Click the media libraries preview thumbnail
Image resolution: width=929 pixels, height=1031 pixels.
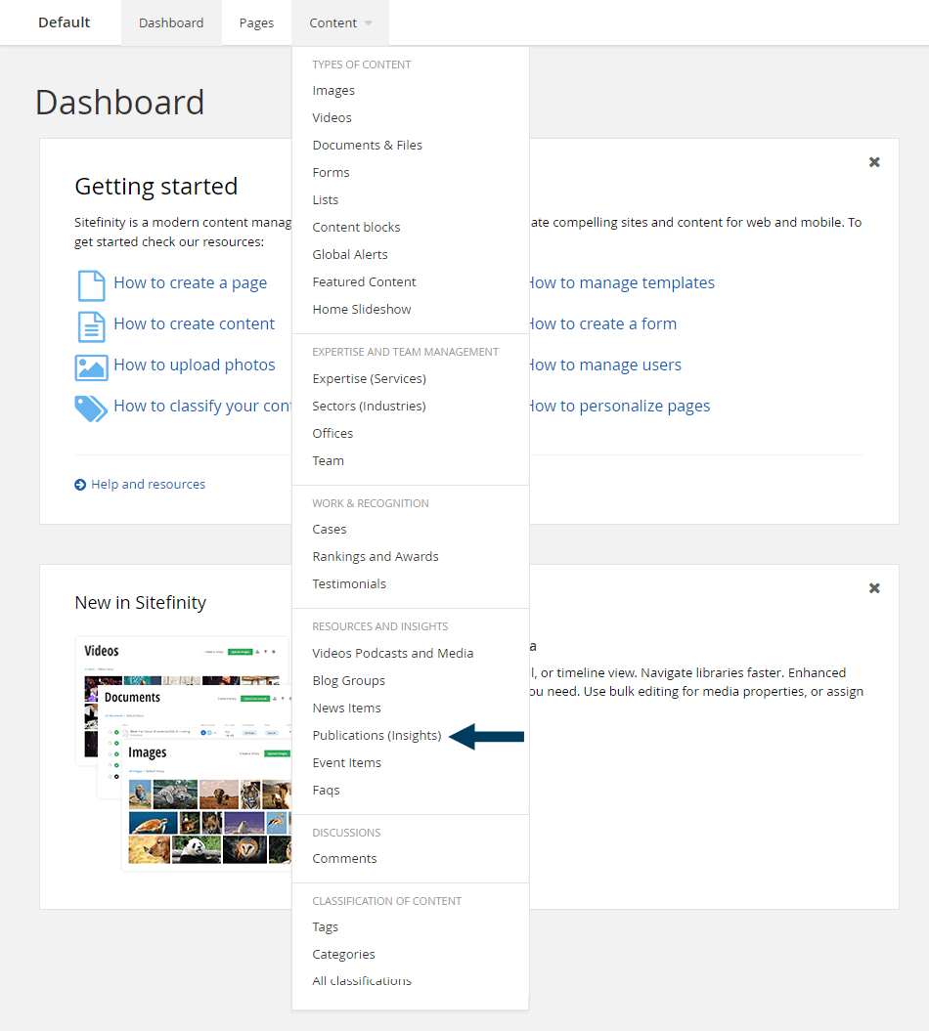point(183,753)
